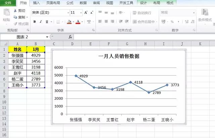Apply comma style
The height and width of the screenshot is (138, 215).
point(178,21)
